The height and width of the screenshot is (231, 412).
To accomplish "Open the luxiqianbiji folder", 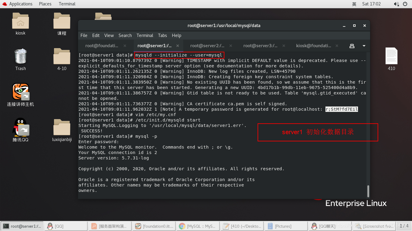I will click(62, 127).
